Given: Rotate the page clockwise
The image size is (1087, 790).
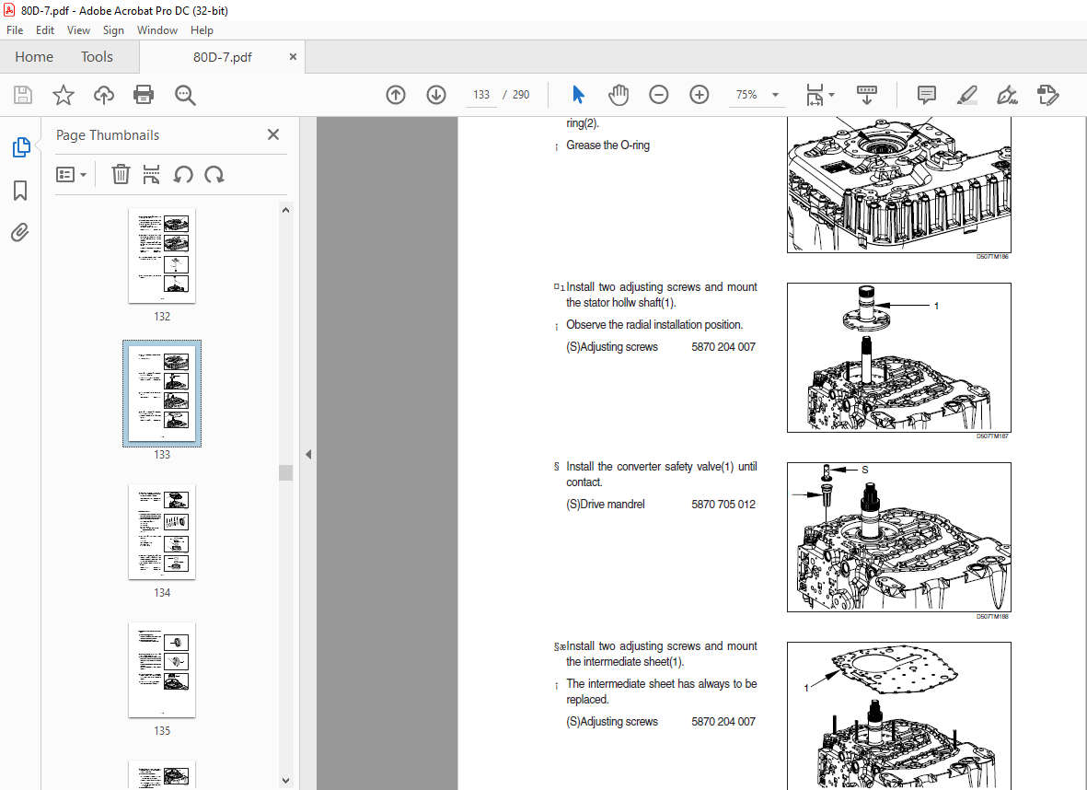Looking at the screenshot, I should coord(214,174).
